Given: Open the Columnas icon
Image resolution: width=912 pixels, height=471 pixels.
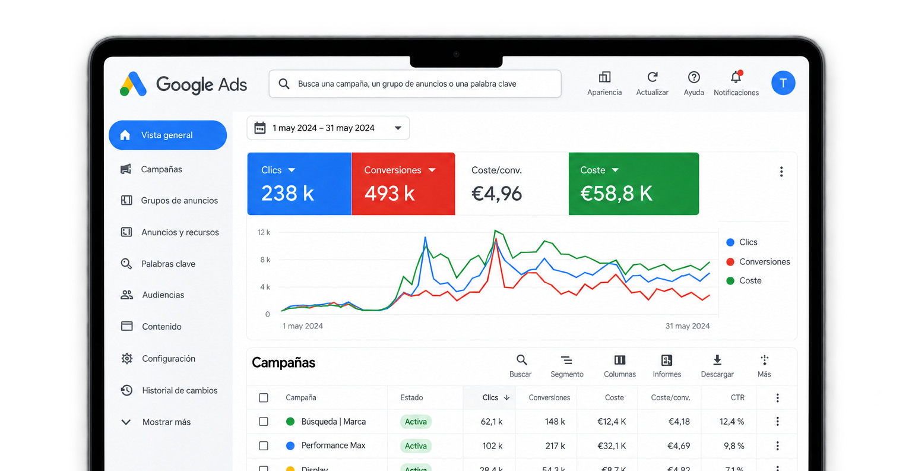Looking at the screenshot, I should point(620,360).
